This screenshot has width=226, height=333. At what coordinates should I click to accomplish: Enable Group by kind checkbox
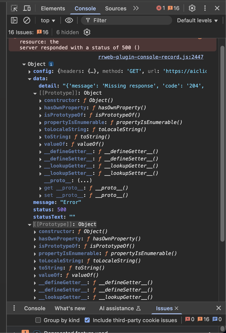pos(38,320)
